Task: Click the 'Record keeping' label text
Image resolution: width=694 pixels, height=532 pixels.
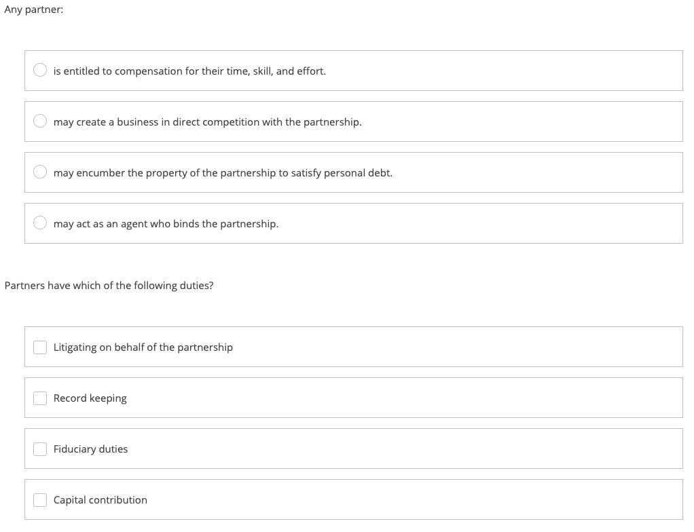Action: pyautogui.click(x=90, y=398)
